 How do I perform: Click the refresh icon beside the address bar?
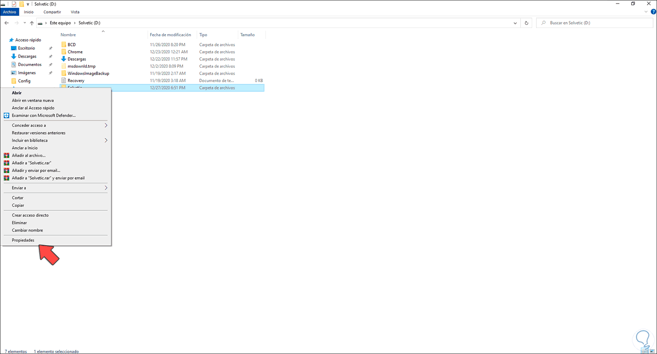526,23
